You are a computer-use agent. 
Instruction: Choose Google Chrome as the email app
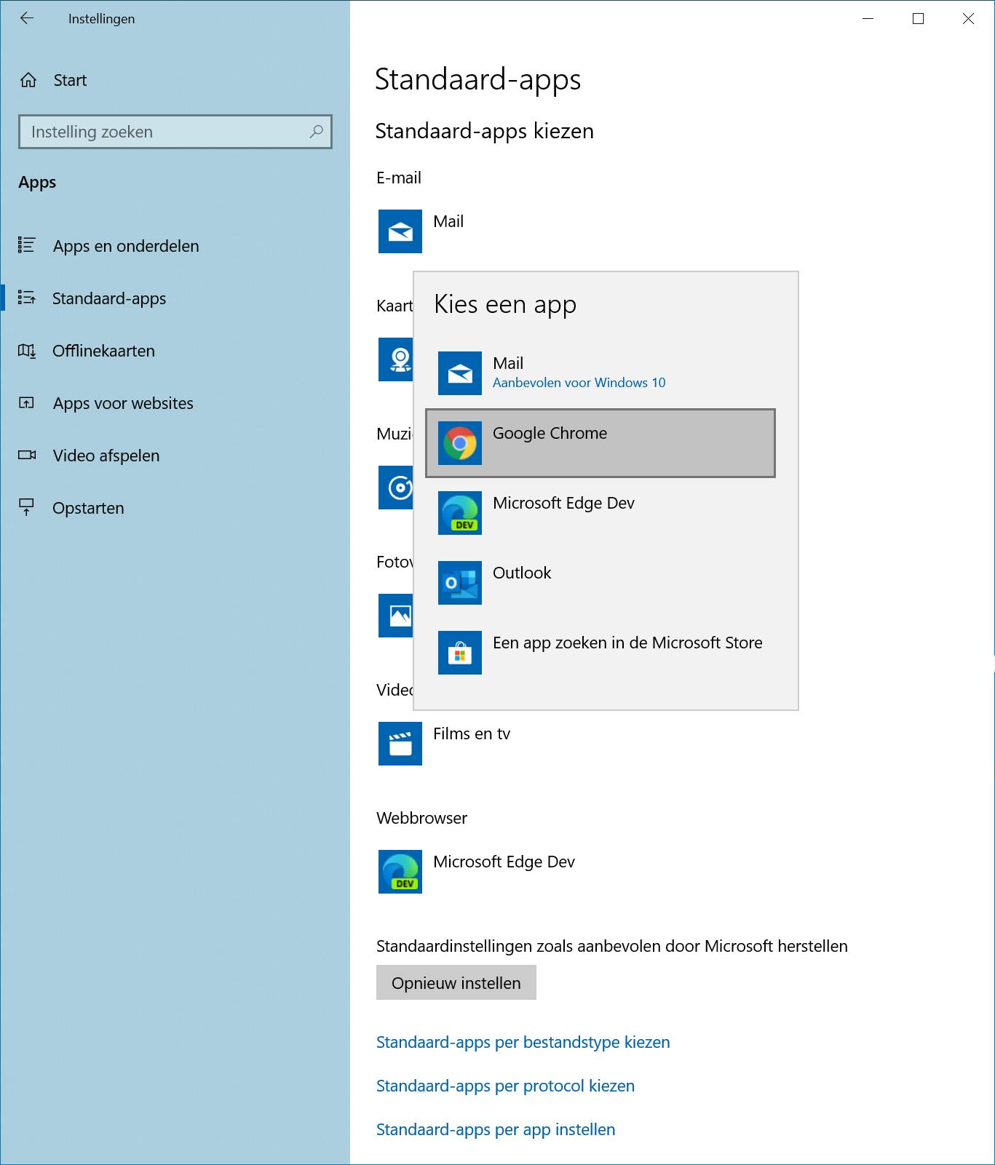click(x=600, y=443)
